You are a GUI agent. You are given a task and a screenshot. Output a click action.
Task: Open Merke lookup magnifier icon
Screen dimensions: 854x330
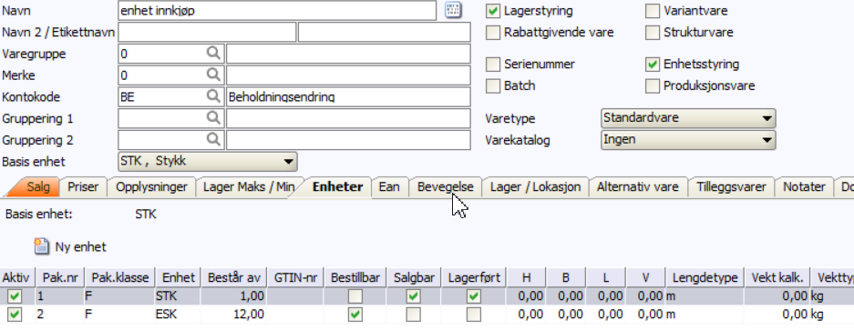tap(213, 75)
